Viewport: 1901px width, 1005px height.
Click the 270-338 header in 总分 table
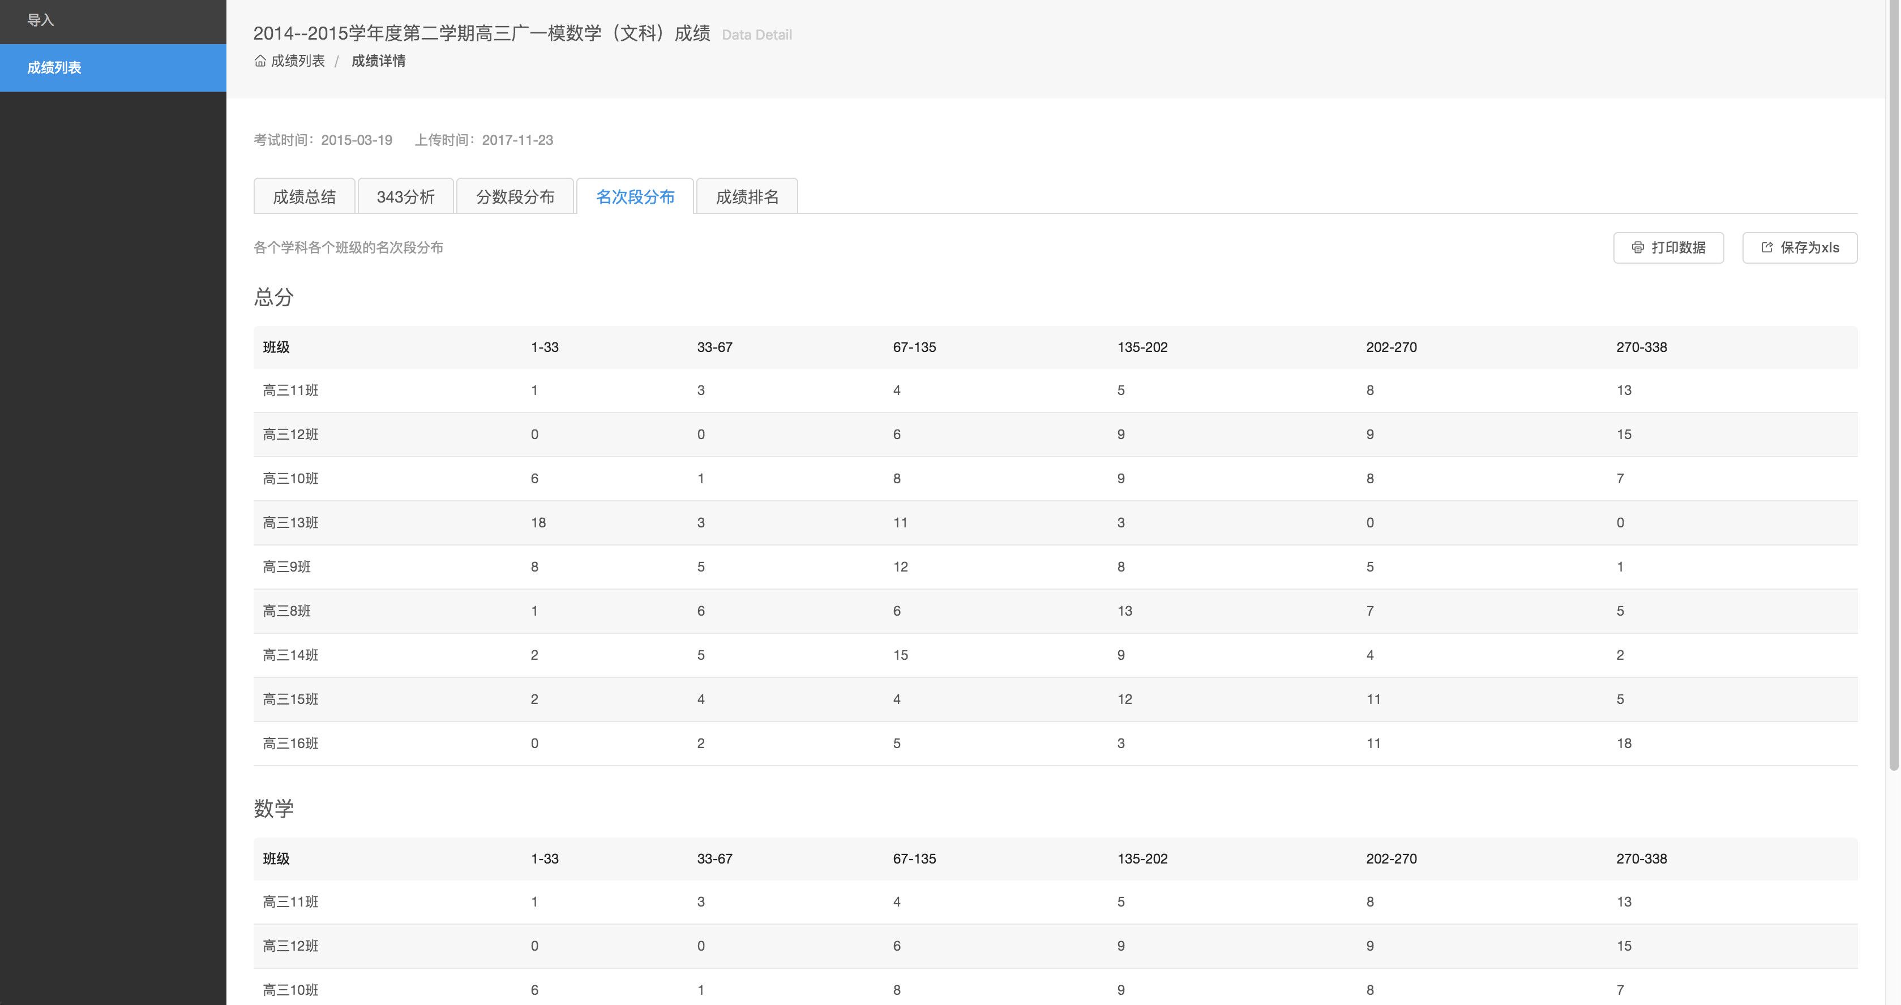pos(1641,347)
